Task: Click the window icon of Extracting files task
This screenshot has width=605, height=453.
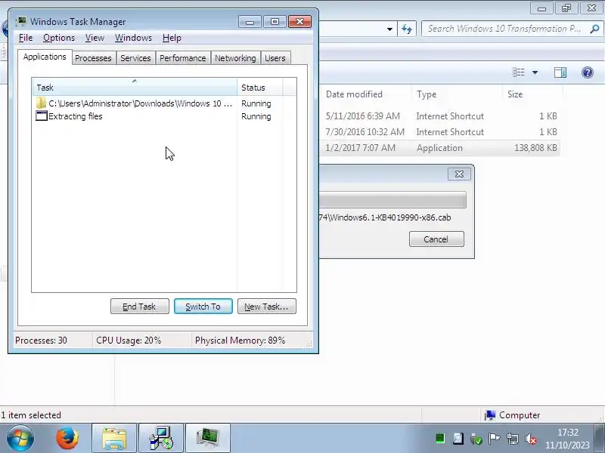Action: [x=42, y=116]
